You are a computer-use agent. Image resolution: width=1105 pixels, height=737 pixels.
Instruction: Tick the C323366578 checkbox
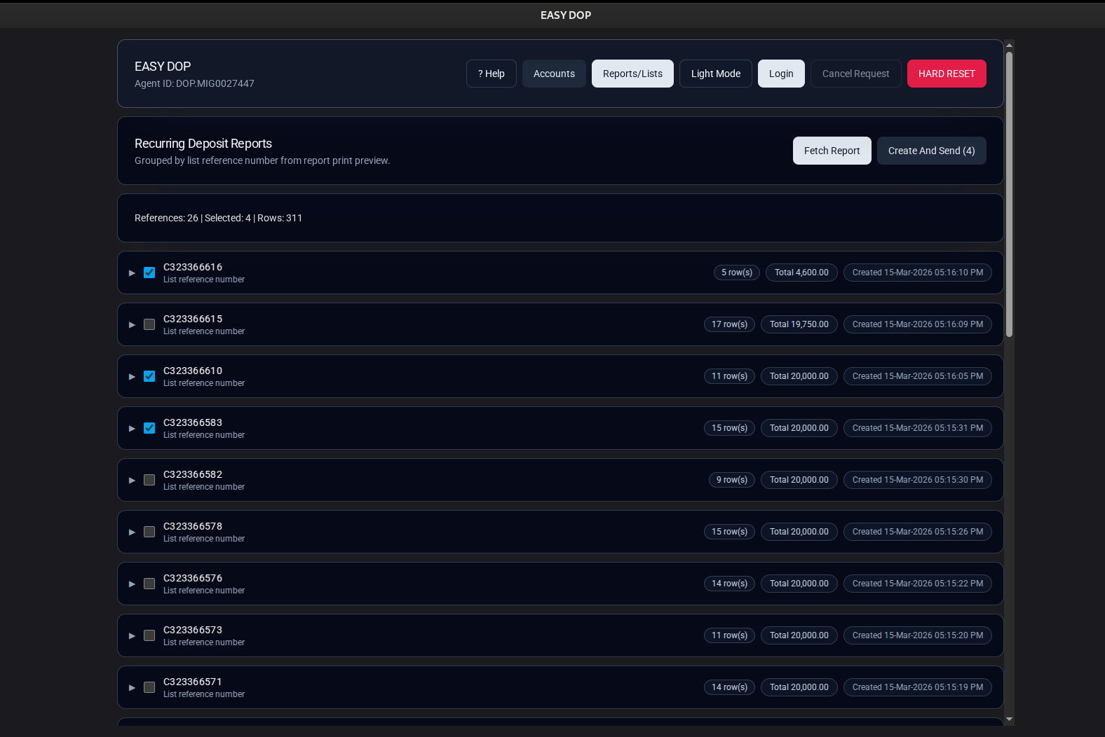pyautogui.click(x=149, y=532)
